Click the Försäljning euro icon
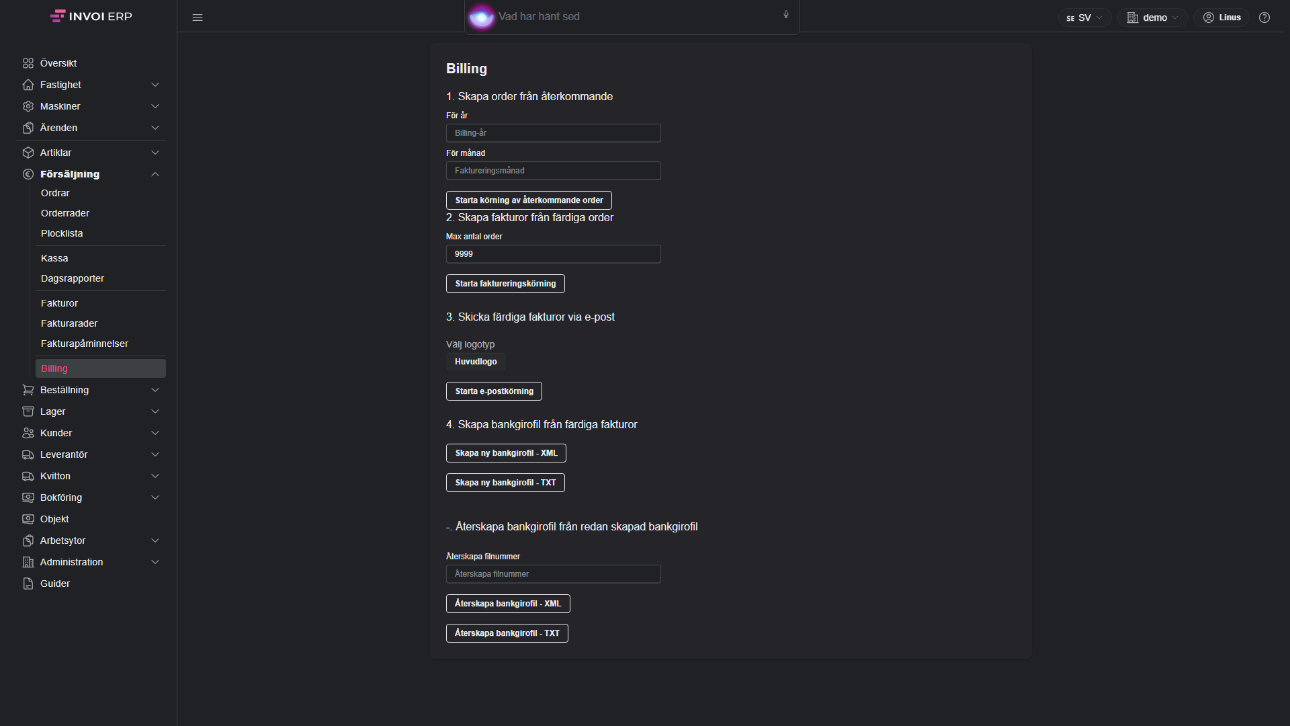Screen dimensions: 1290x726 (x=28, y=174)
